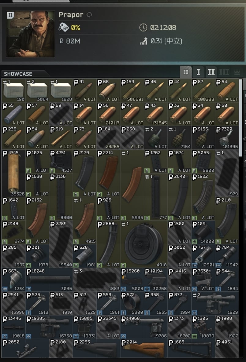This screenshot has width=246, height=362.
Task: Select the grid view all-levels filter icon
Action: coord(186,72)
